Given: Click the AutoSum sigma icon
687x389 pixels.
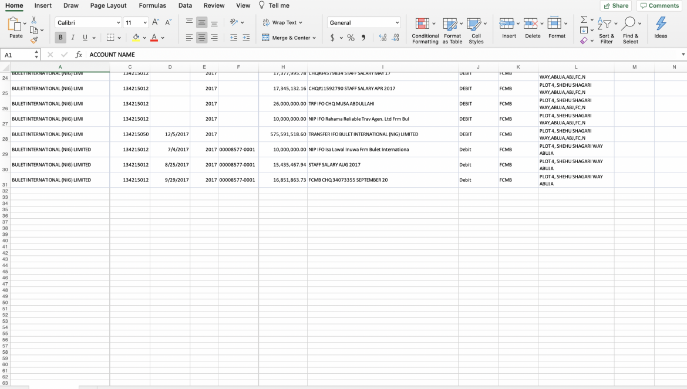Looking at the screenshot, I should pos(584,20).
